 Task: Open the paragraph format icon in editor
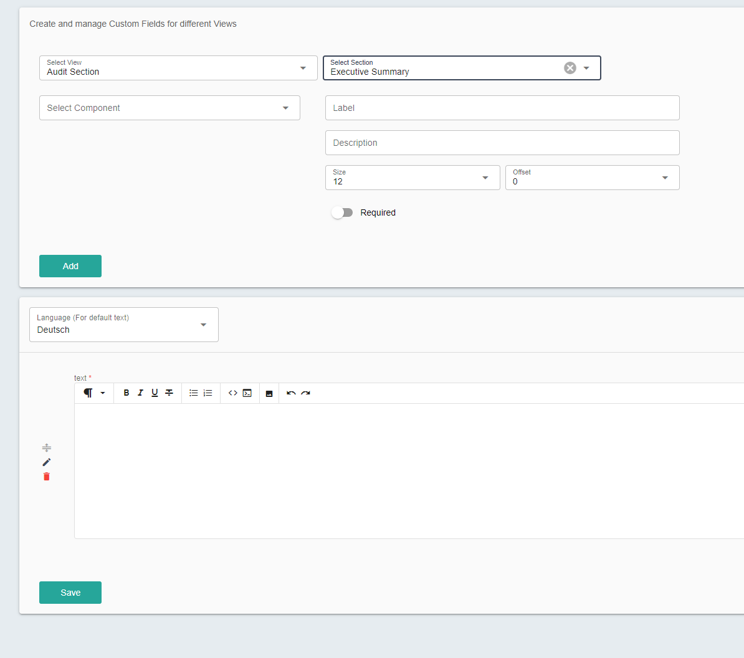tap(88, 393)
